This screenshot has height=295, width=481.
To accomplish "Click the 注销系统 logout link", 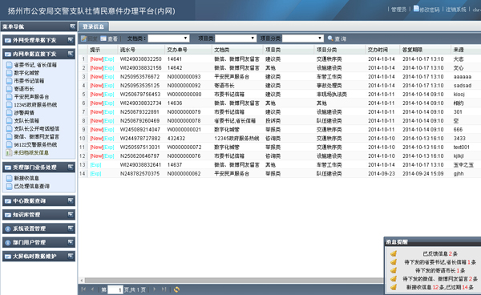I will (x=456, y=10).
